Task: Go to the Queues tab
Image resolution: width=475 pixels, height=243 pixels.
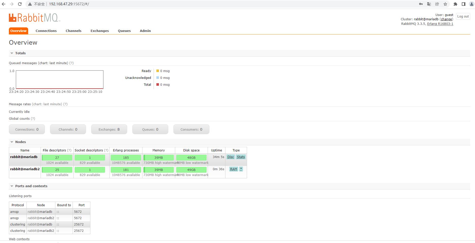Action: (x=124, y=31)
